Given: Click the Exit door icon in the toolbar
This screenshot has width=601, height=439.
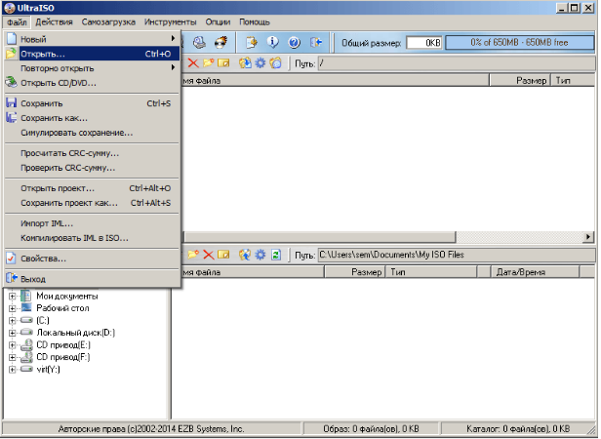Looking at the screenshot, I should coord(315,42).
